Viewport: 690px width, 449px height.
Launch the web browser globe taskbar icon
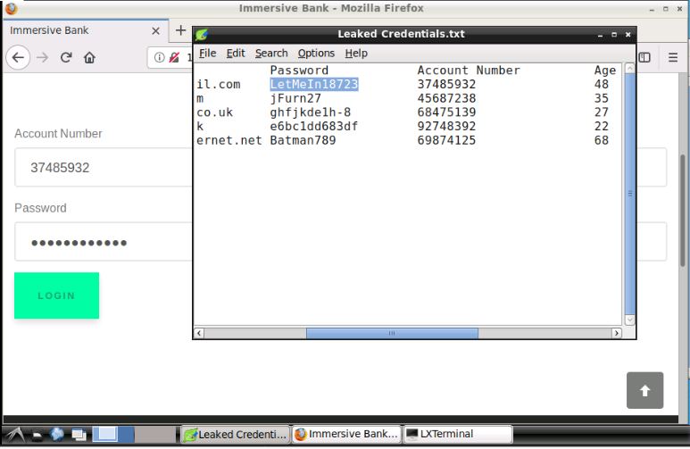[x=57, y=435]
